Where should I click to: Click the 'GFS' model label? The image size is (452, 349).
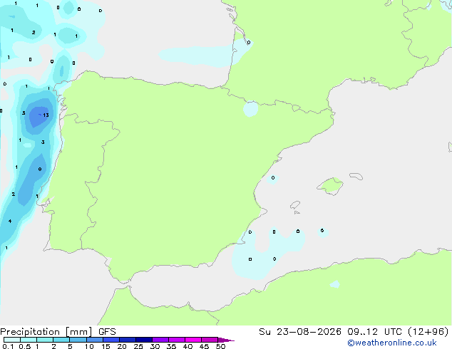[x=107, y=332]
